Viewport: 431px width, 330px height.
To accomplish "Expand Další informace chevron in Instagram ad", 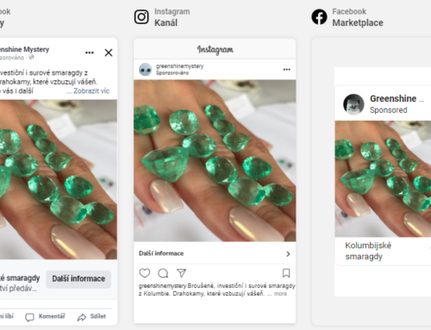I will [288, 254].
